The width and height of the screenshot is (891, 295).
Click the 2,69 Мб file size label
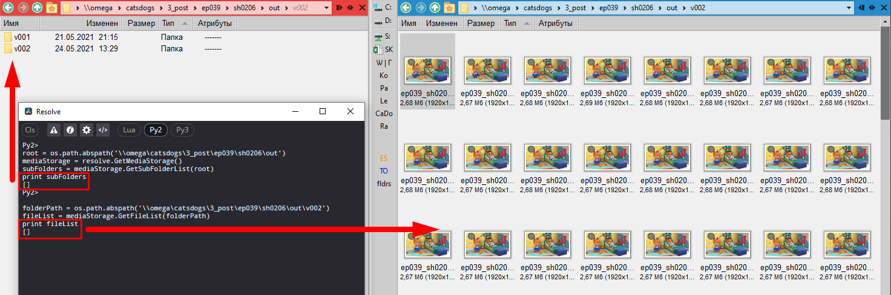607,103
